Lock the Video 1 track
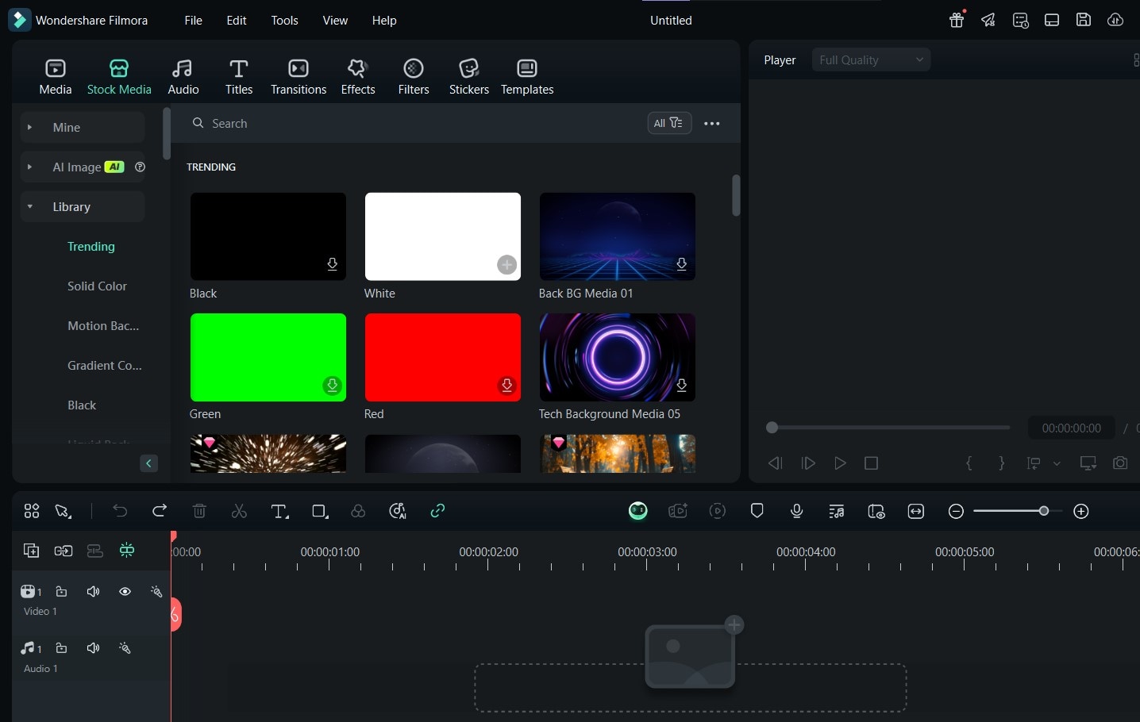1140x722 pixels. (61, 592)
